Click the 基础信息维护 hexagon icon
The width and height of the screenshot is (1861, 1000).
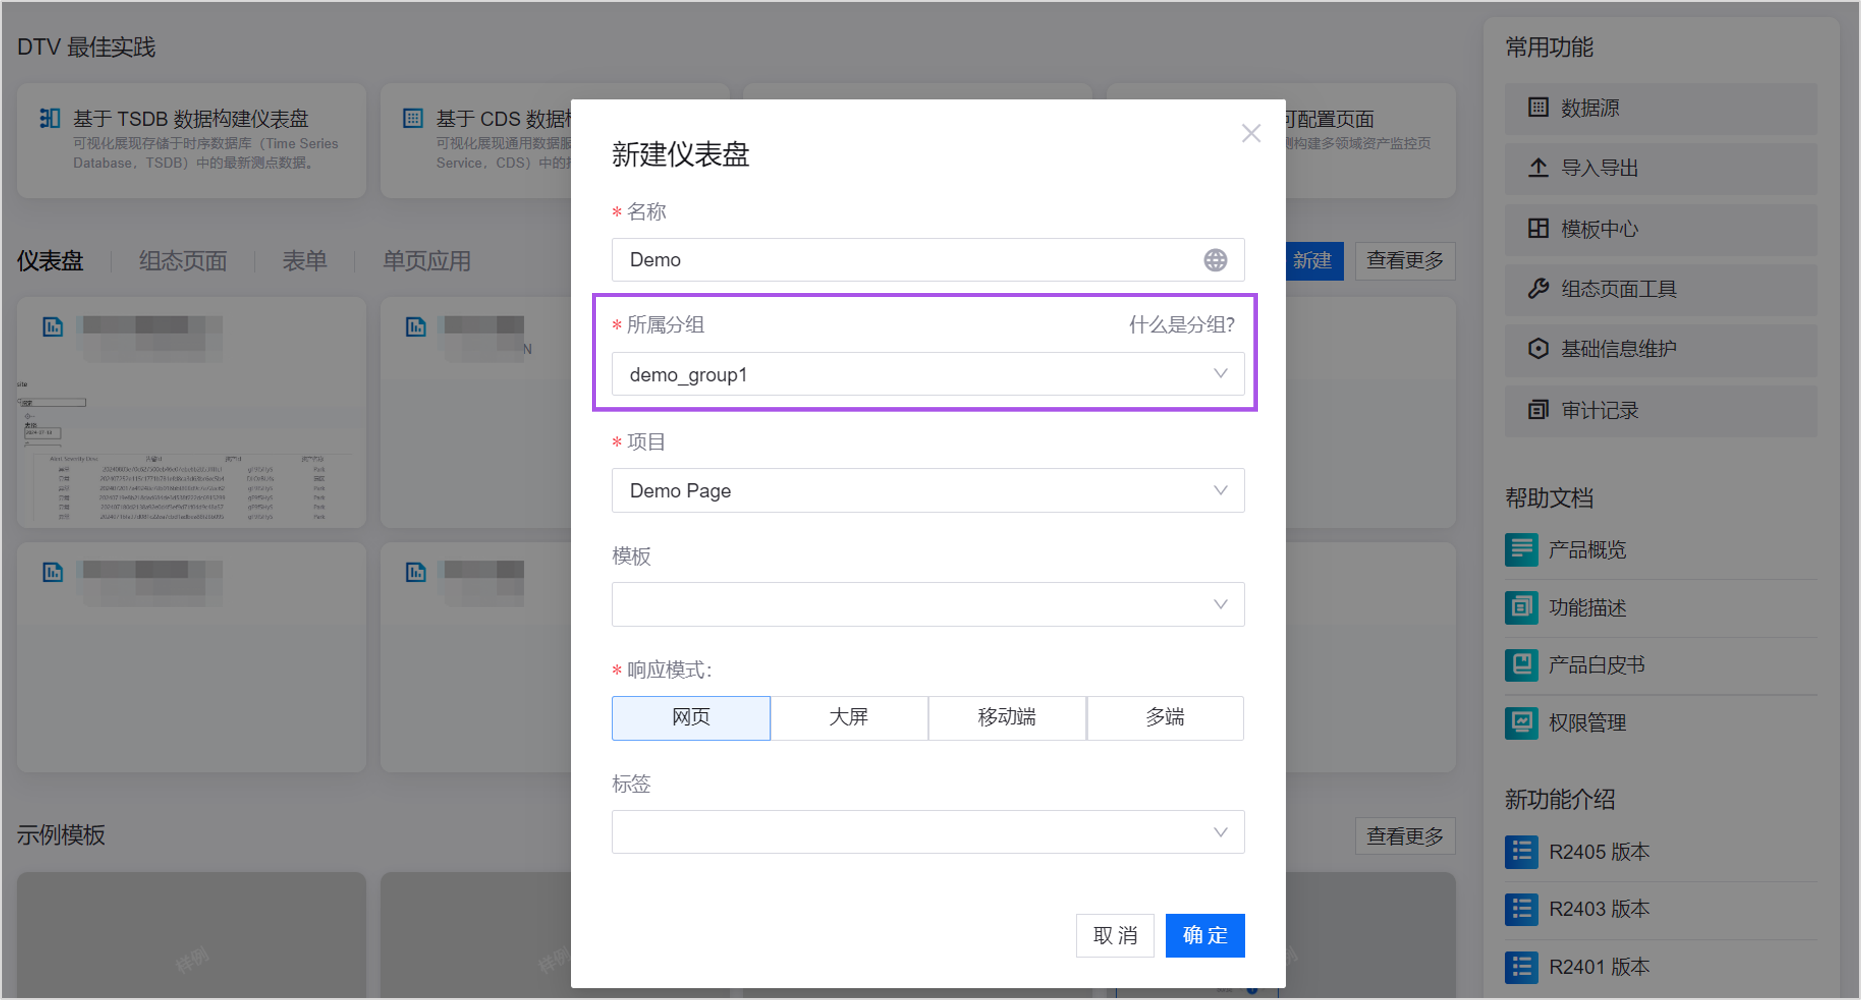(x=1538, y=349)
